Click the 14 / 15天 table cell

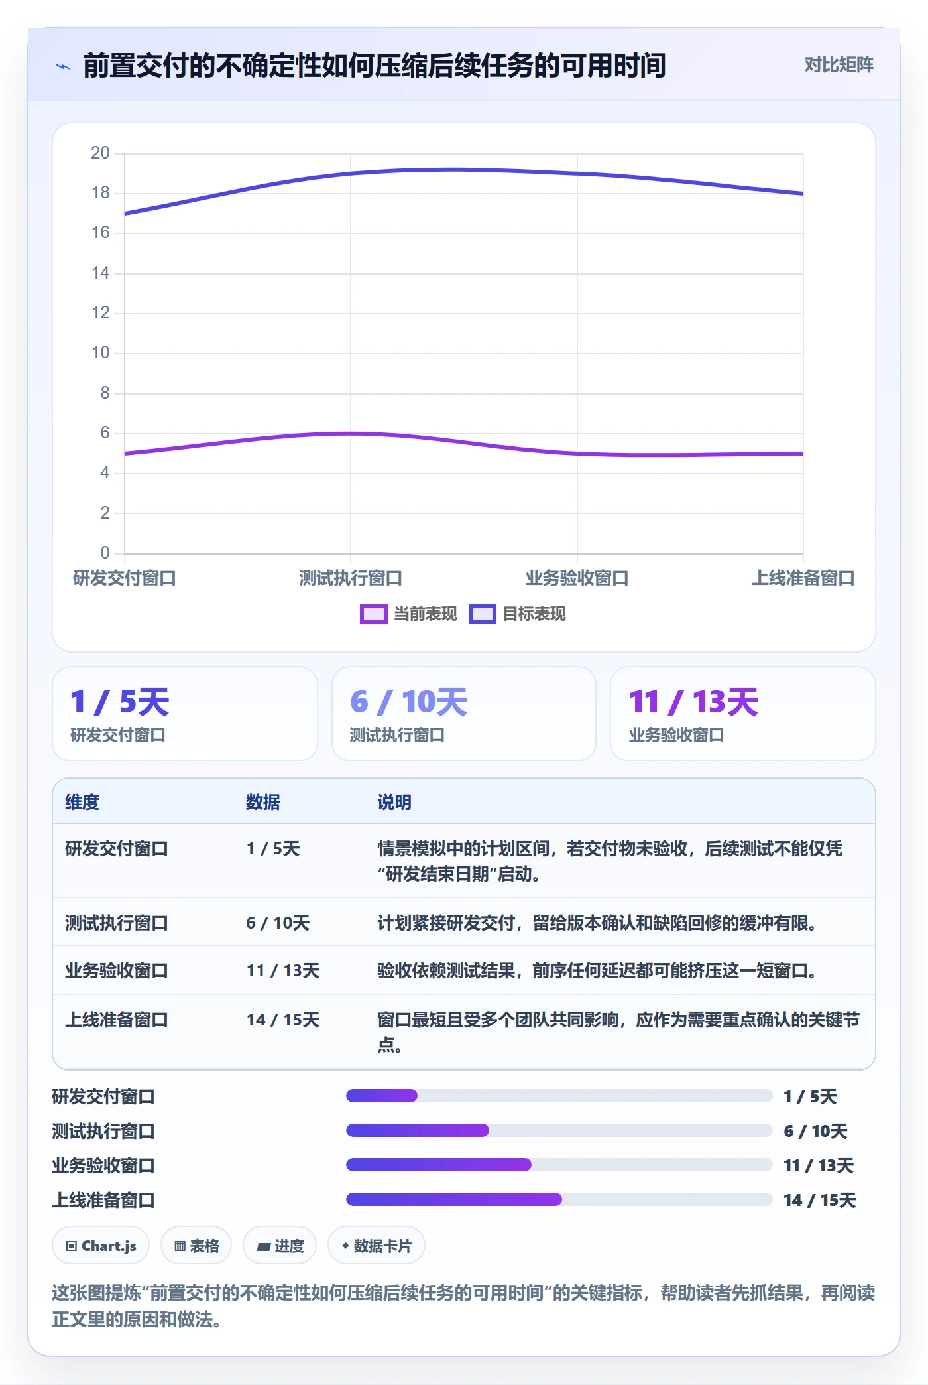click(x=283, y=1020)
